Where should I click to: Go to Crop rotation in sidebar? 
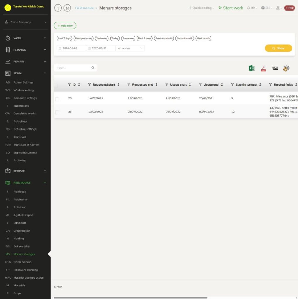point(22,231)
